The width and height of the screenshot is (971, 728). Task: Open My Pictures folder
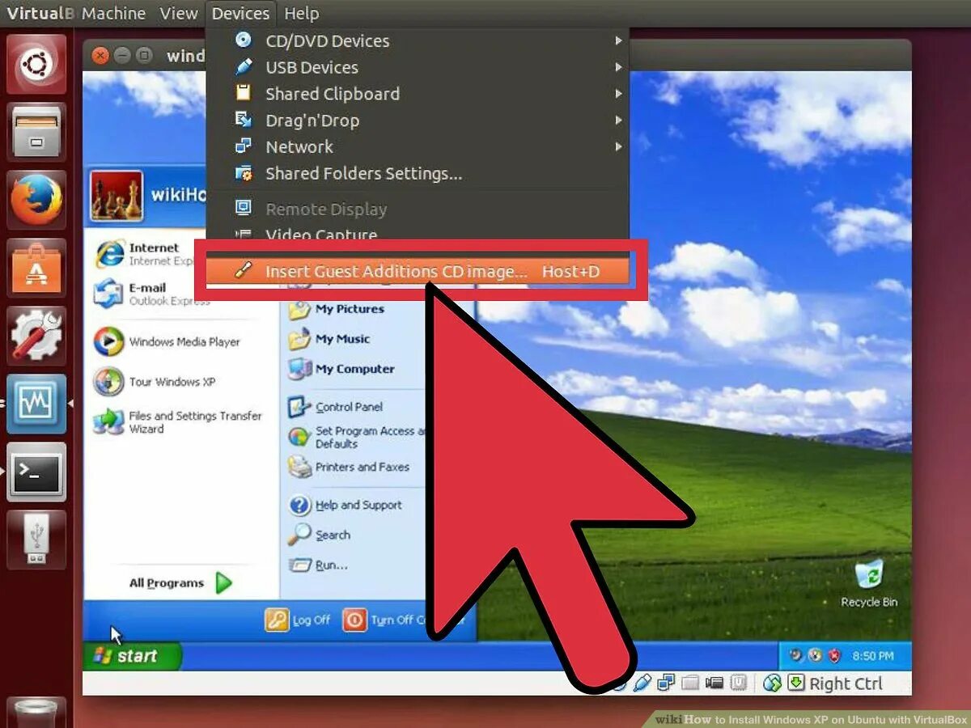point(337,309)
